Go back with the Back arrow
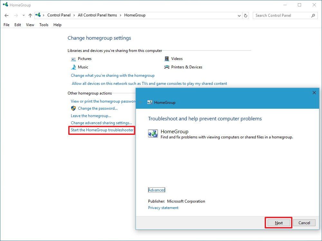This screenshot has height=241, width=322. coord(6,15)
